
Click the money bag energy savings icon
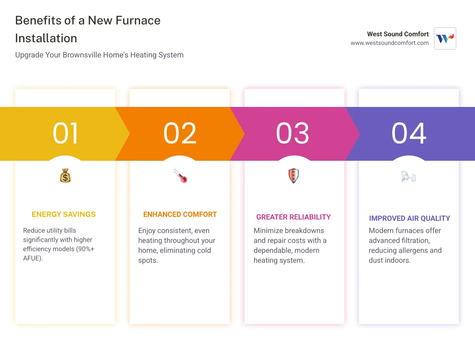65,176
